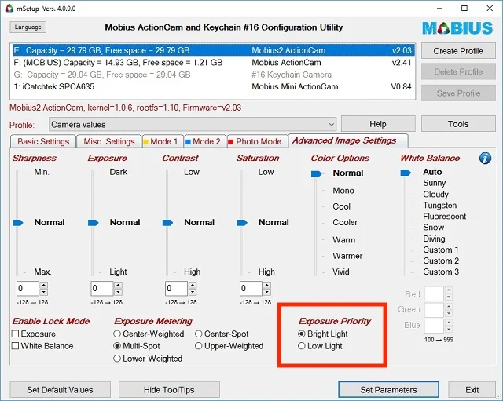Click the Contrast numeric value field
This screenshot has height=401, width=503.
coord(176,289)
